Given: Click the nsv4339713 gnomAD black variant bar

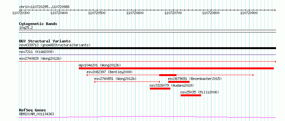Looking at the screenshot, I should [x=147, y=48].
